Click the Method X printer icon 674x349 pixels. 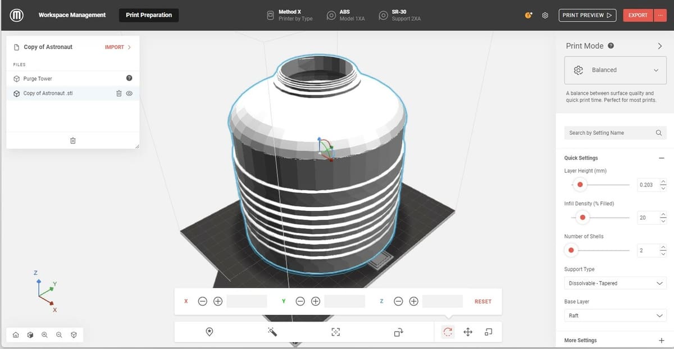pyautogui.click(x=270, y=15)
